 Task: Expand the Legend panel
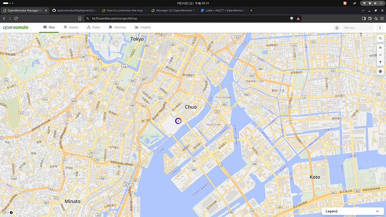pyautogui.click(x=352, y=211)
